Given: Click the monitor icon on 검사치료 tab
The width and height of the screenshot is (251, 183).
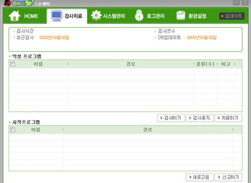Looking at the screenshot, I should pos(56,16).
